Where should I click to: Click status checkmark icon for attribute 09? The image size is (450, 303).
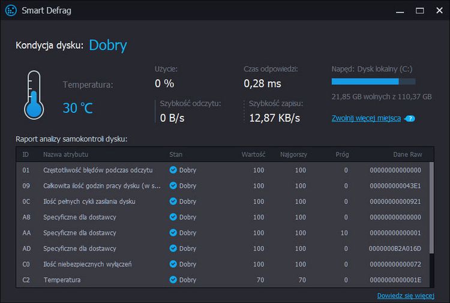(x=173, y=186)
